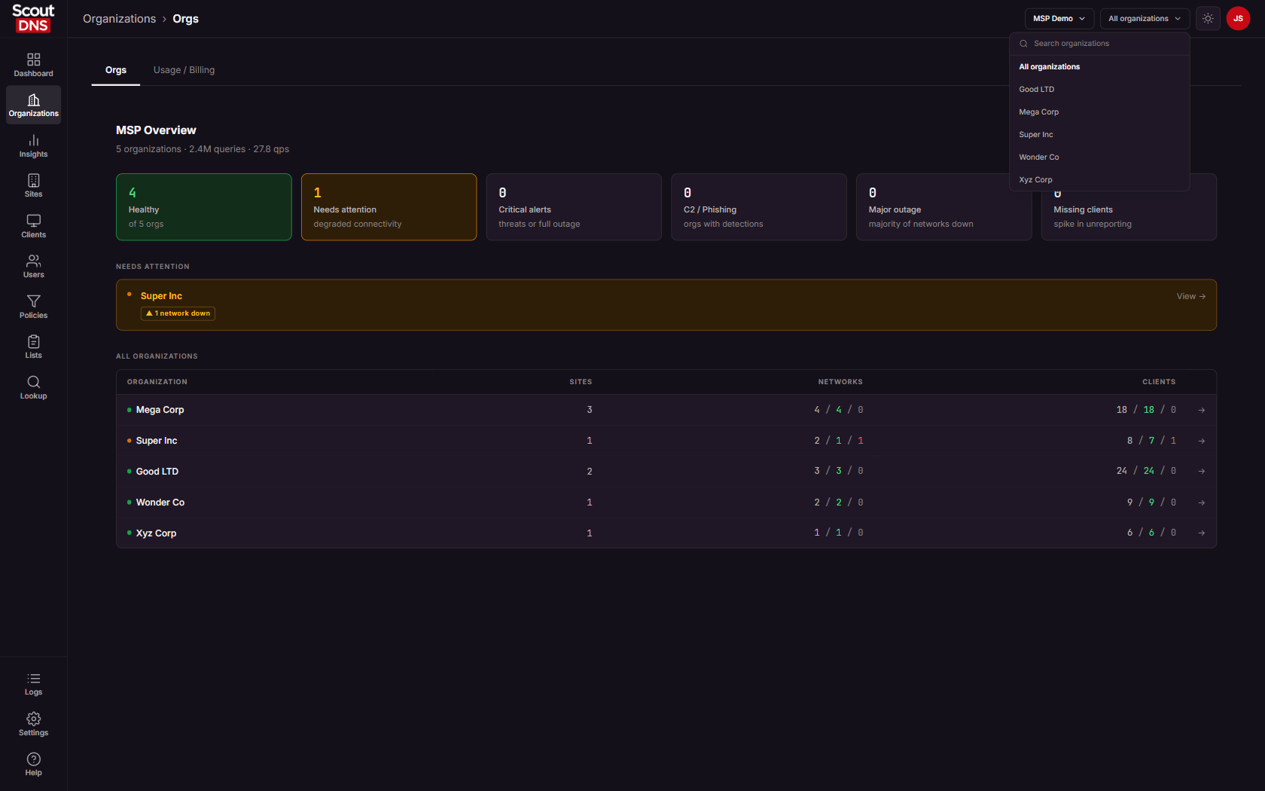
Task: Select the Organizations sidebar icon
Action: click(x=33, y=105)
